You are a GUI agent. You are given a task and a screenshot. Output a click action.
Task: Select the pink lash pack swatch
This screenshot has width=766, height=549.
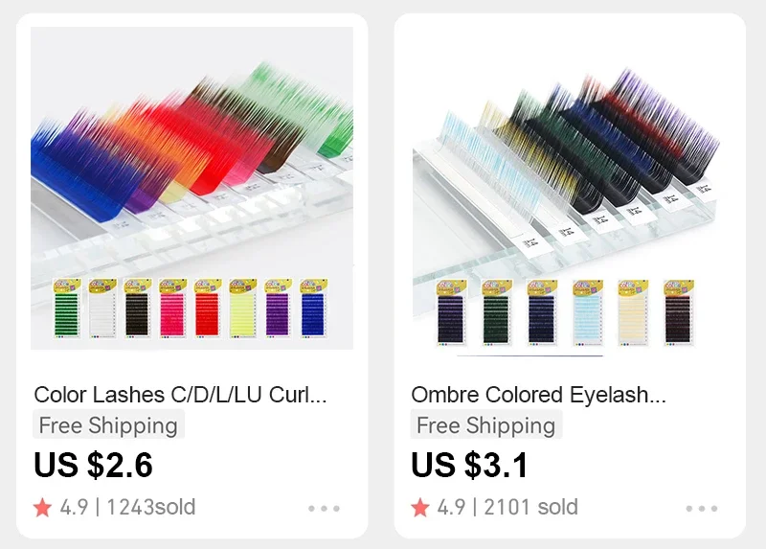pyautogui.click(x=172, y=309)
